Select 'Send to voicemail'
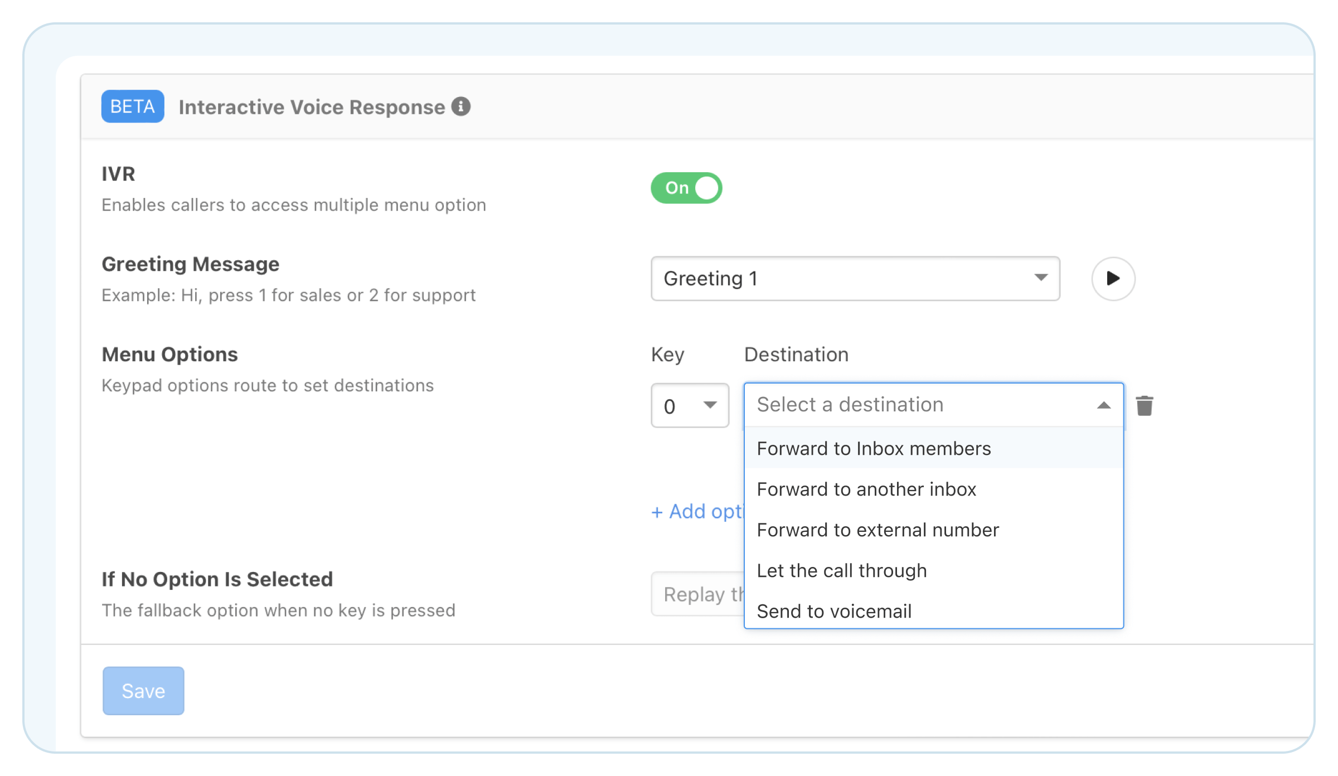Viewport: 1338px width, 776px height. (833, 611)
